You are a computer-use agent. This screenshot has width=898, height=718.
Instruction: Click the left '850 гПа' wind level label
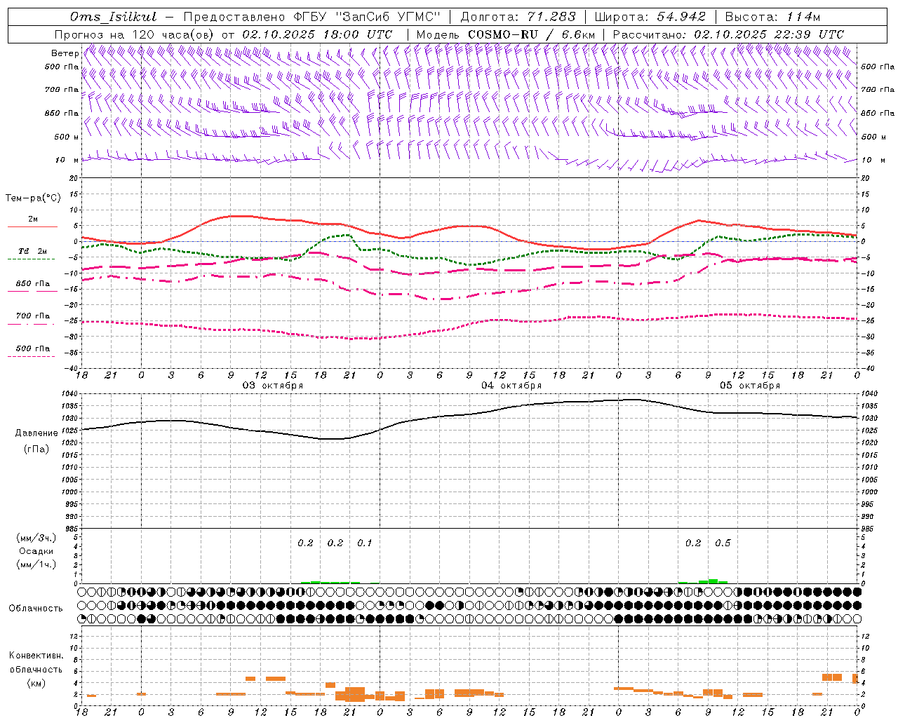click(x=62, y=113)
